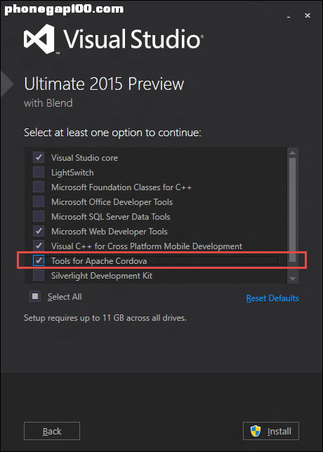The image size is (323, 452).
Task: Click the 'Ultimate 2015 Preview' heading
Action: click(x=104, y=84)
